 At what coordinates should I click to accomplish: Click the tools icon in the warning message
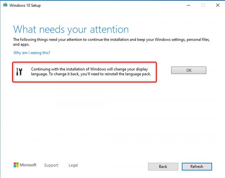19,72
